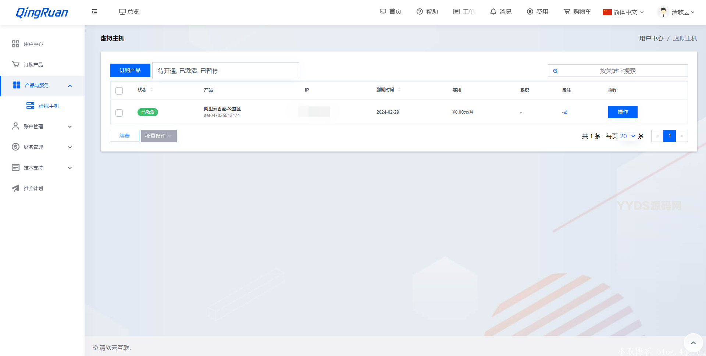This screenshot has width=706, height=356.
Task: Sort by 到期时间 using the sort arrows
Action: tap(399, 89)
